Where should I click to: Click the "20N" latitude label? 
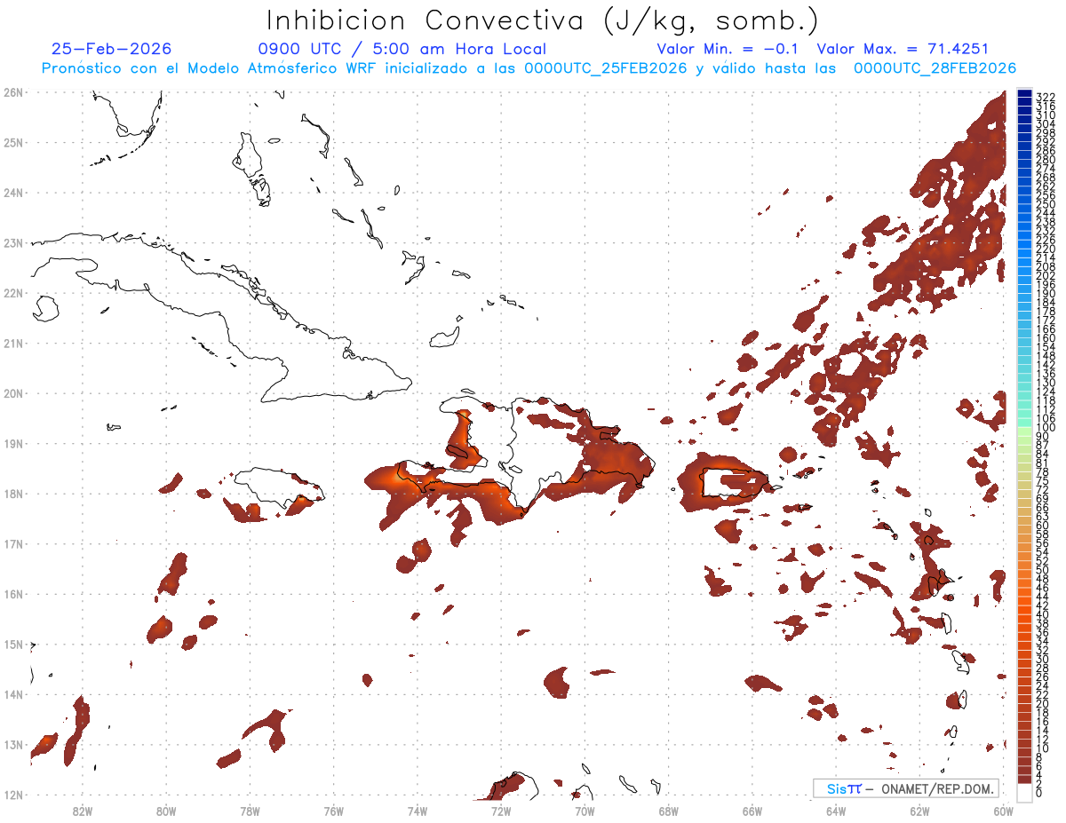point(12,393)
